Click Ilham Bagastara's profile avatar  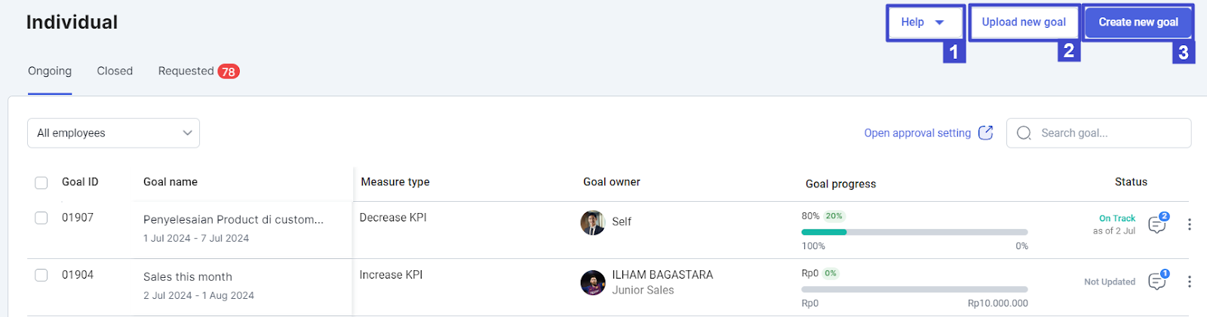click(593, 282)
